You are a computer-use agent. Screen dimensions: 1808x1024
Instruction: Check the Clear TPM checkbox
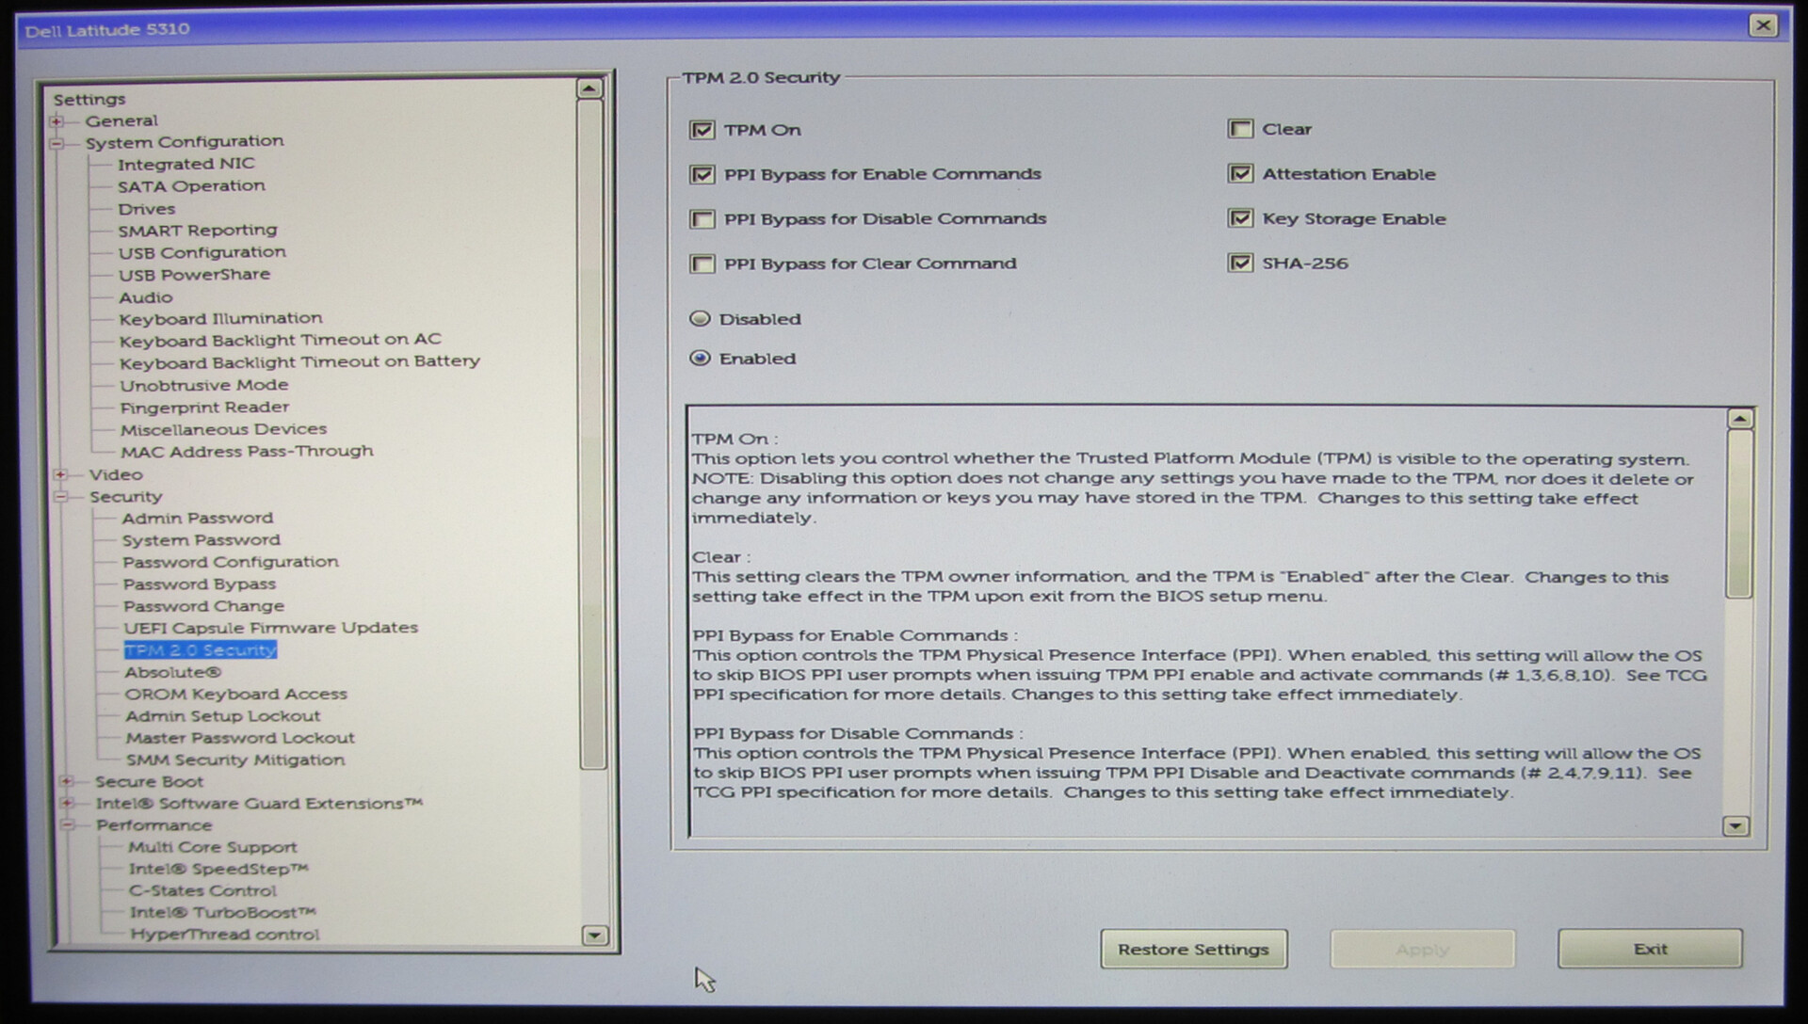coord(1240,129)
